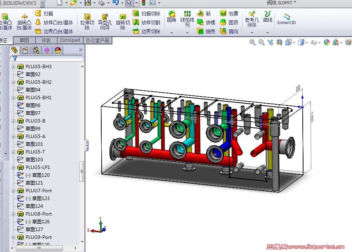Choose 放样凸台/基体 loft boss tool

tap(54, 22)
